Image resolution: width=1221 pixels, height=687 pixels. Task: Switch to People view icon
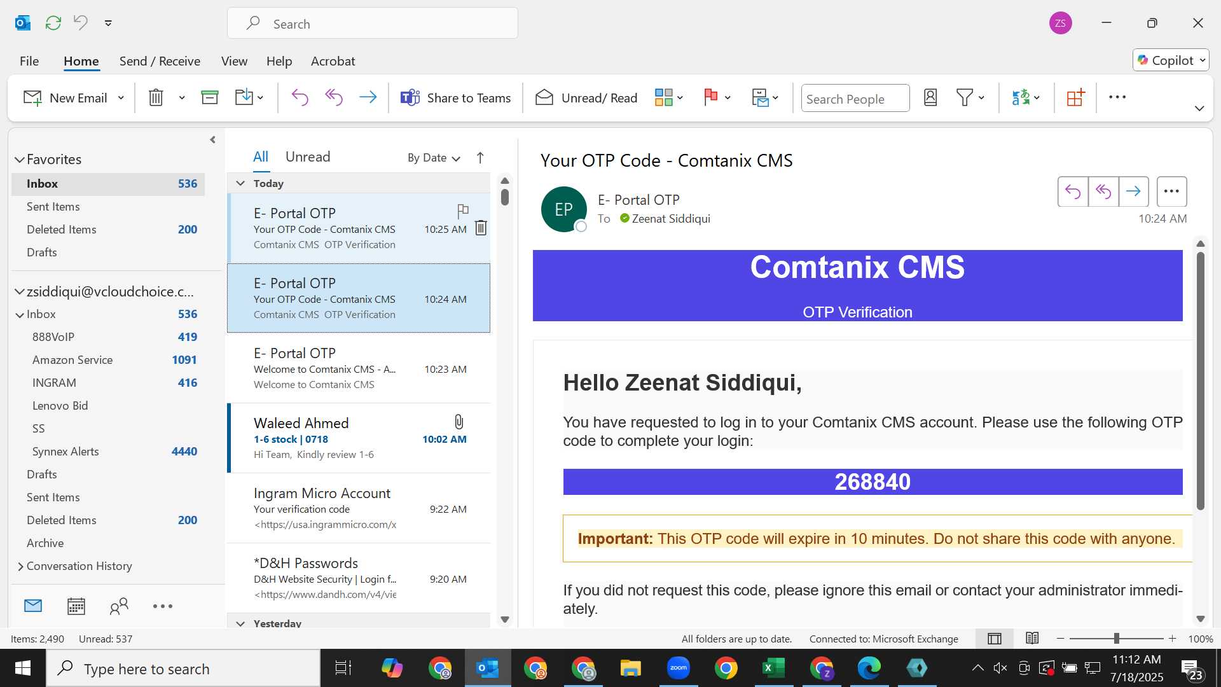119,606
